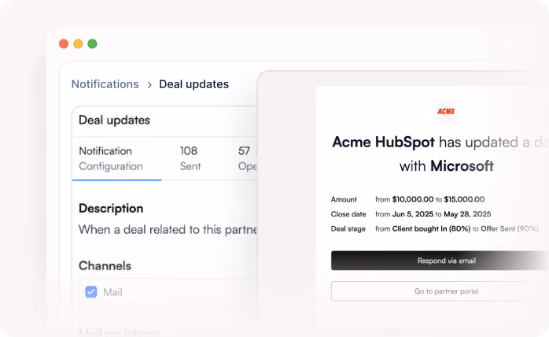This screenshot has height=337, width=549.
Task: Select the $10,000.00 amount value
Action: point(413,199)
